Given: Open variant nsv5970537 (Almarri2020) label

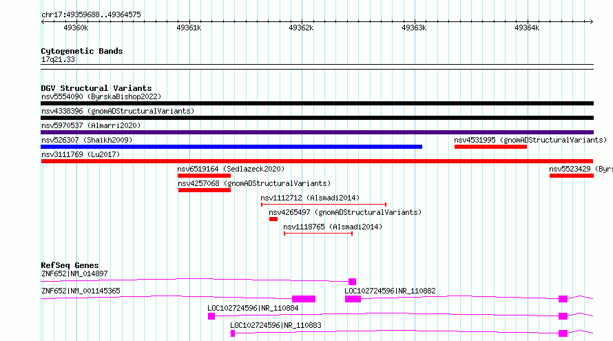Looking at the screenshot, I should 91,125.
